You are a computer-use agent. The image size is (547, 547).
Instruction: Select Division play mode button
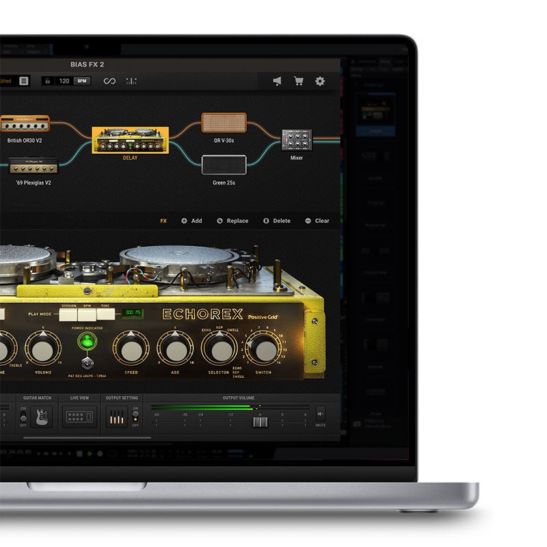(x=68, y=315)
